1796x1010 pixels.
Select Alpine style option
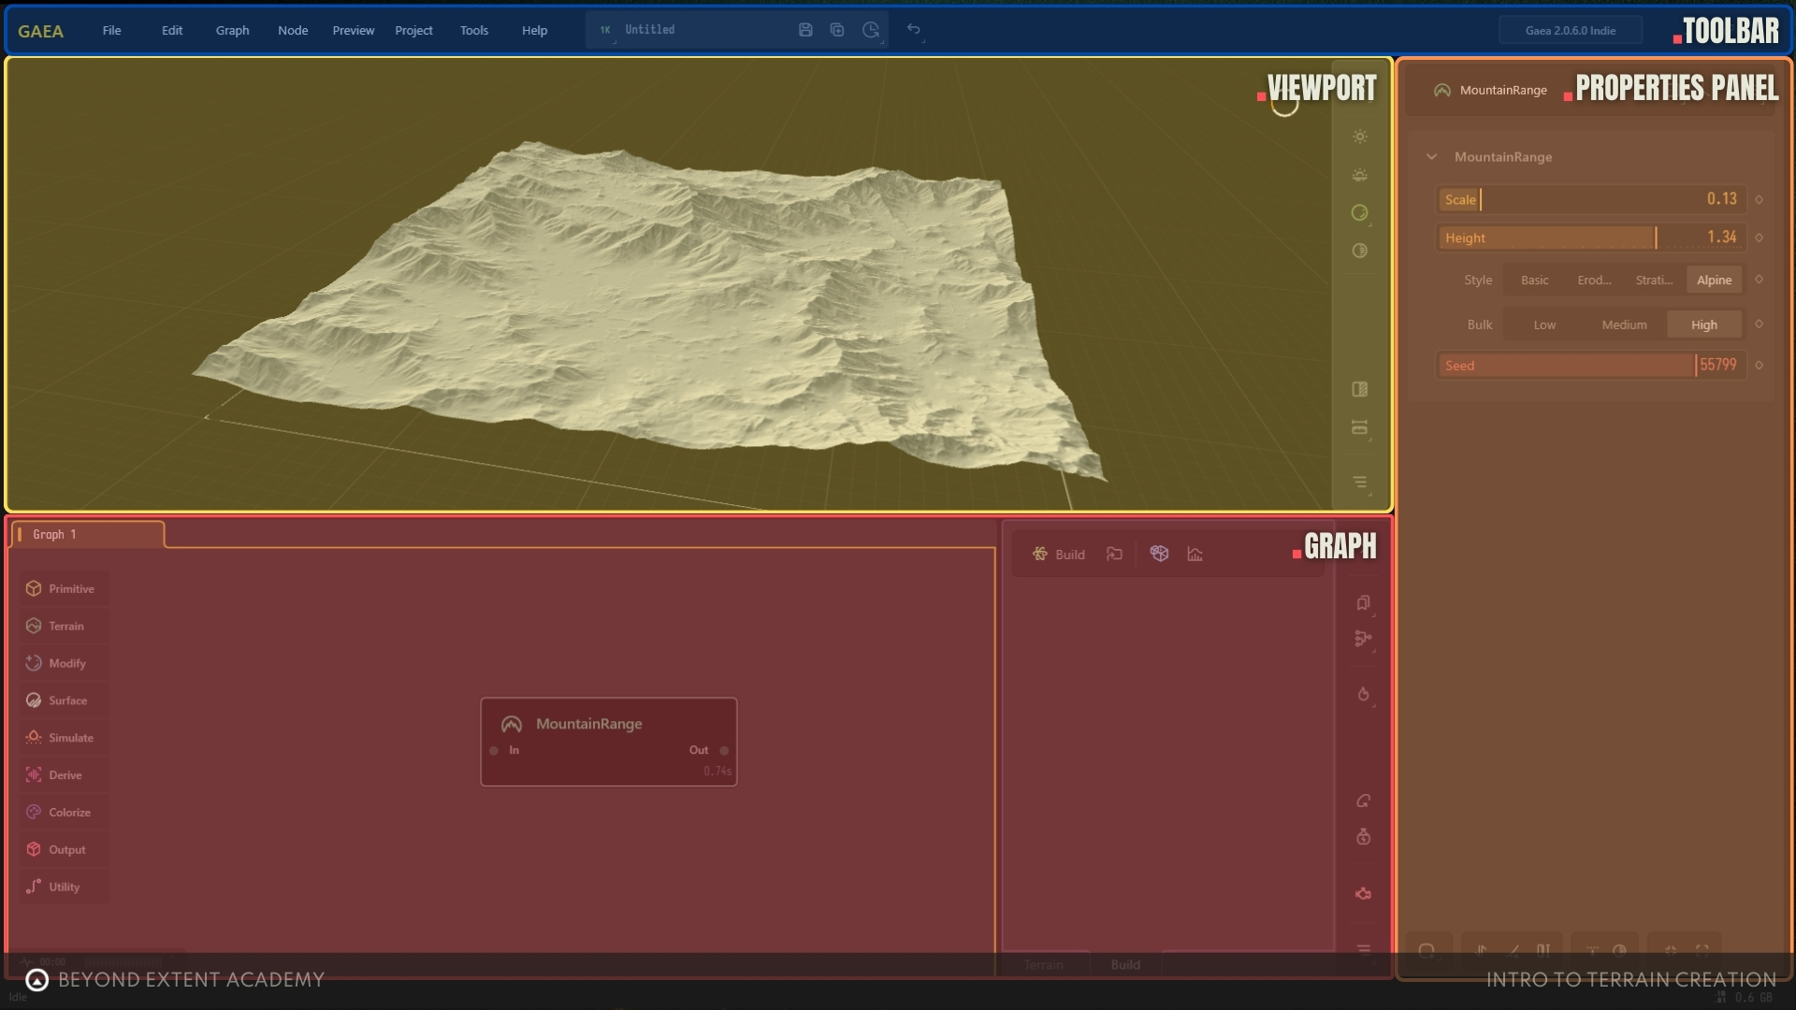tap(1714, 280)
